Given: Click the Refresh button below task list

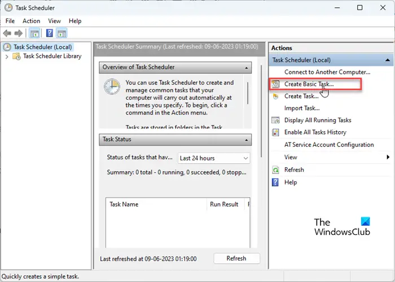Looking at the screenshot, I should click(236, 258).
